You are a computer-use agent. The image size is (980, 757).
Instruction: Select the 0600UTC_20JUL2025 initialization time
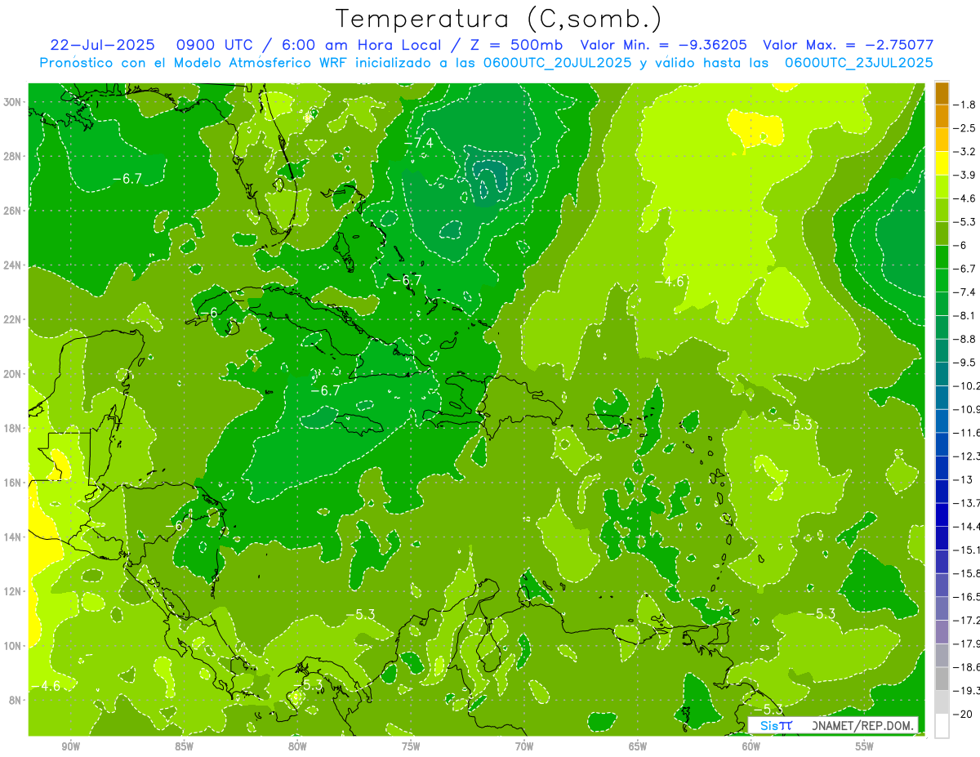(x=557, y=62)
